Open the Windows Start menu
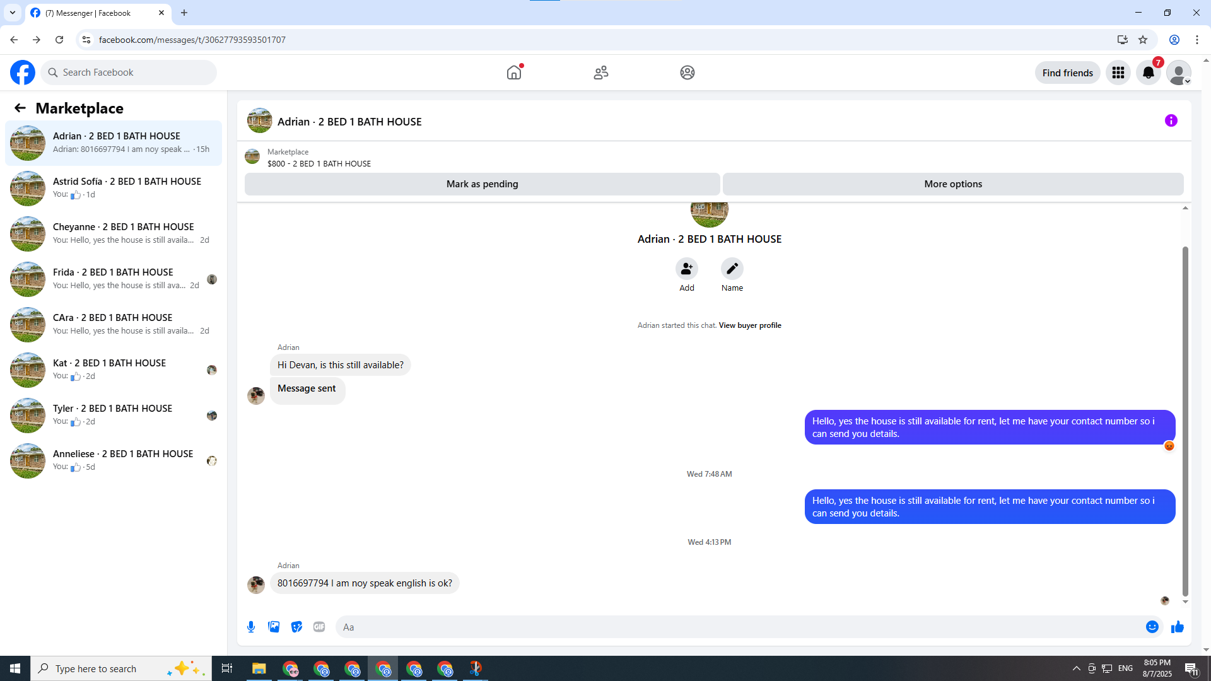1211x681 pixels. (15, 668)
